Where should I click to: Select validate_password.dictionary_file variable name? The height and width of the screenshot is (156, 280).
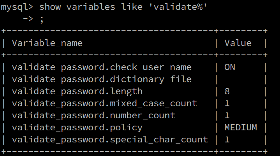102,79
